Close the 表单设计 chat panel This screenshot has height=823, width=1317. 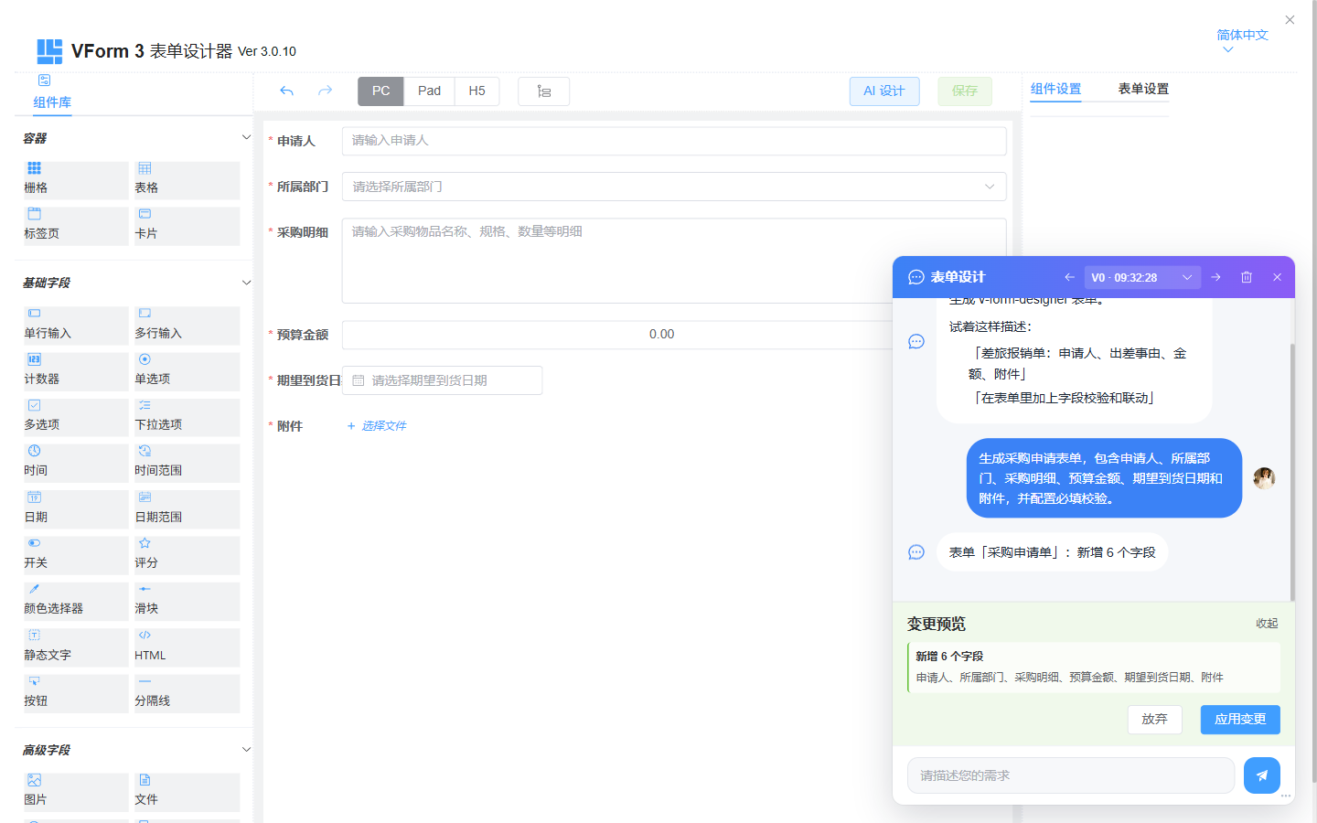pos(1277,277)
